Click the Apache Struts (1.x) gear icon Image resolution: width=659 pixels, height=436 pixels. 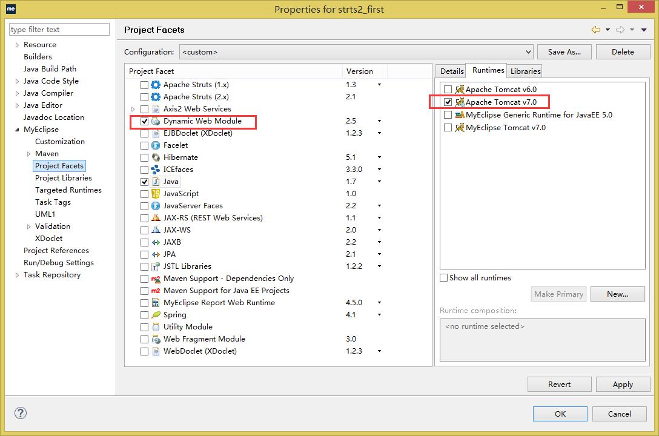pos(156,85)
